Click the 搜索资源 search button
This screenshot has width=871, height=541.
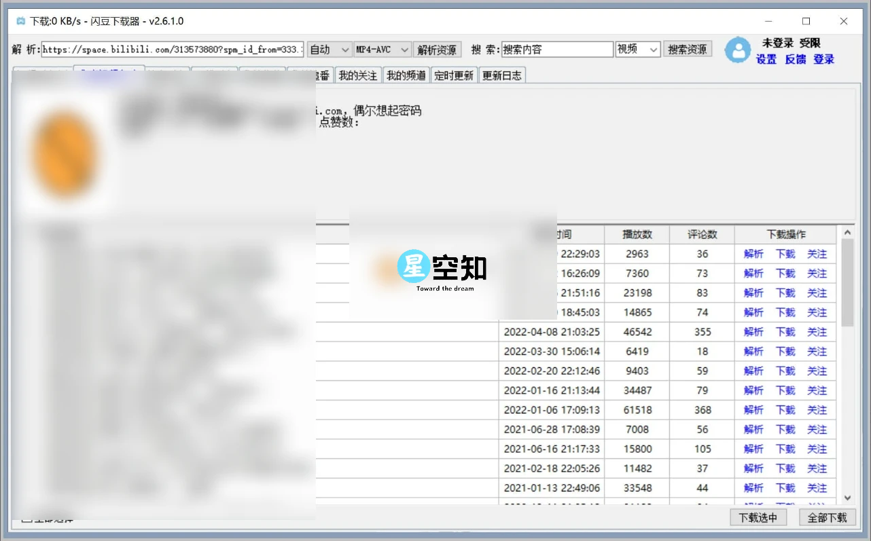(688, 49)
